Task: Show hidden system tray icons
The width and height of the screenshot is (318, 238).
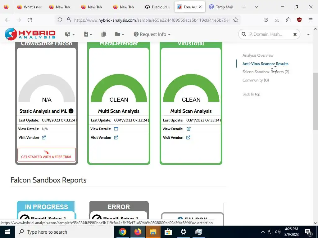Action: (263, 232)
